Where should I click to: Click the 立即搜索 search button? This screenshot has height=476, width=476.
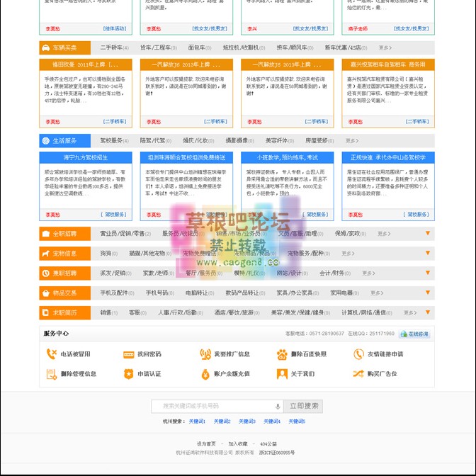[304, 406]
